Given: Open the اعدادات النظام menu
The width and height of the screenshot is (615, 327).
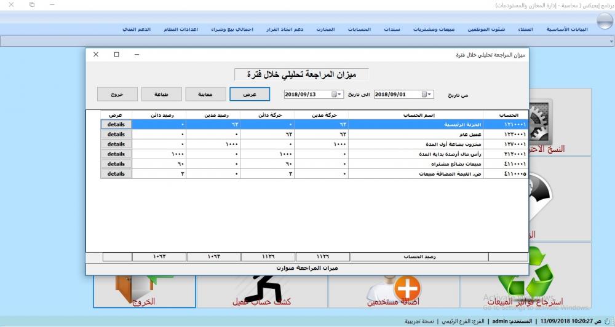Looking at the screenshot, I should coord(181,30).
